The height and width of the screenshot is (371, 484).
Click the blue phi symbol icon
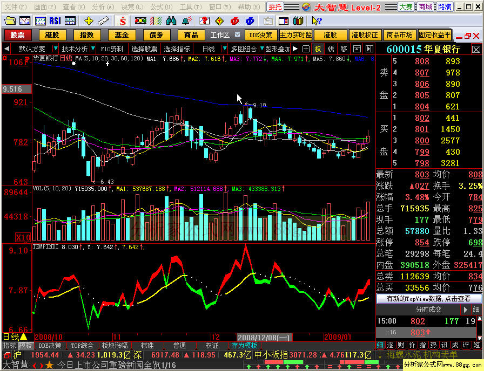click(250, 21)
